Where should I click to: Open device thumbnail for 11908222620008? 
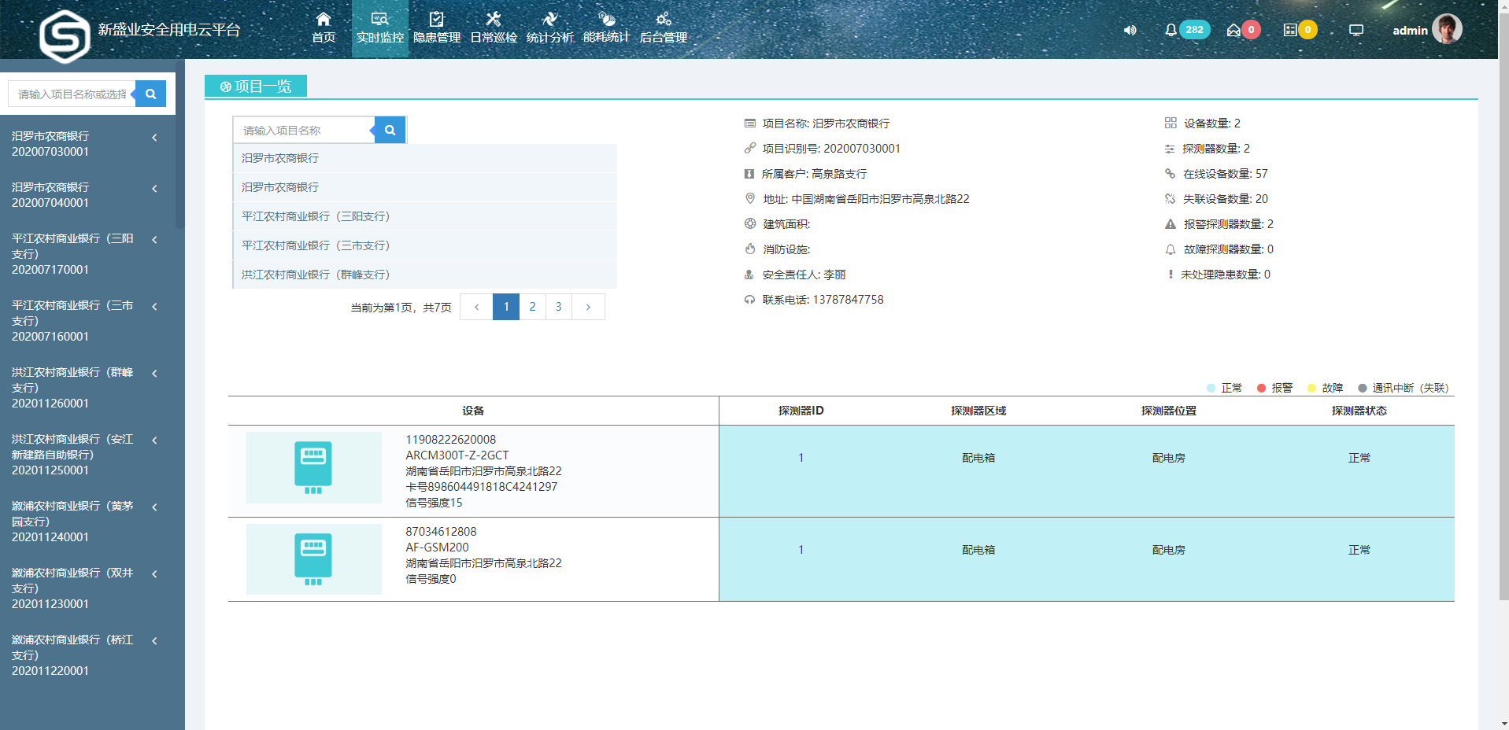pos(313,467)
